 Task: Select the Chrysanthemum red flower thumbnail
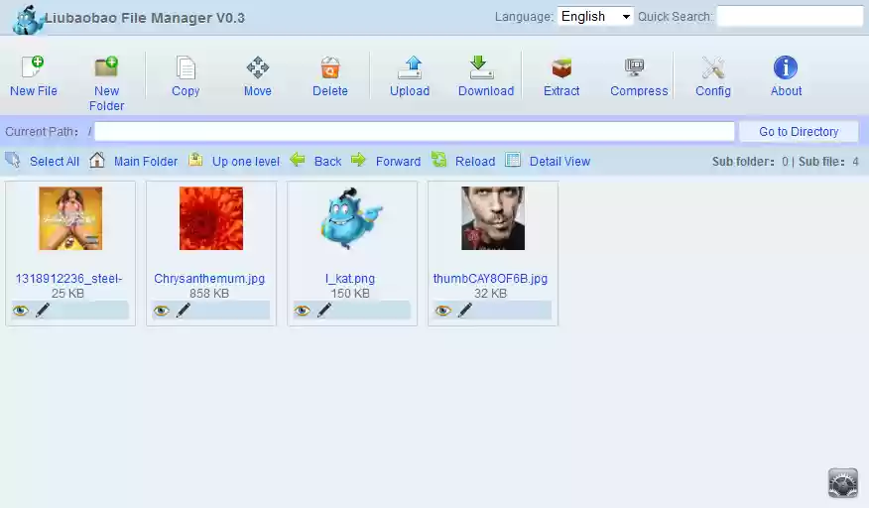tap(211, 218)
